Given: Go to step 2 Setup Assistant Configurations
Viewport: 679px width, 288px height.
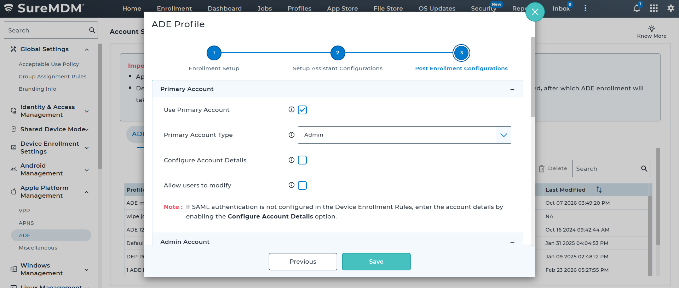Looking at the screenshot, I should point(338,53).
